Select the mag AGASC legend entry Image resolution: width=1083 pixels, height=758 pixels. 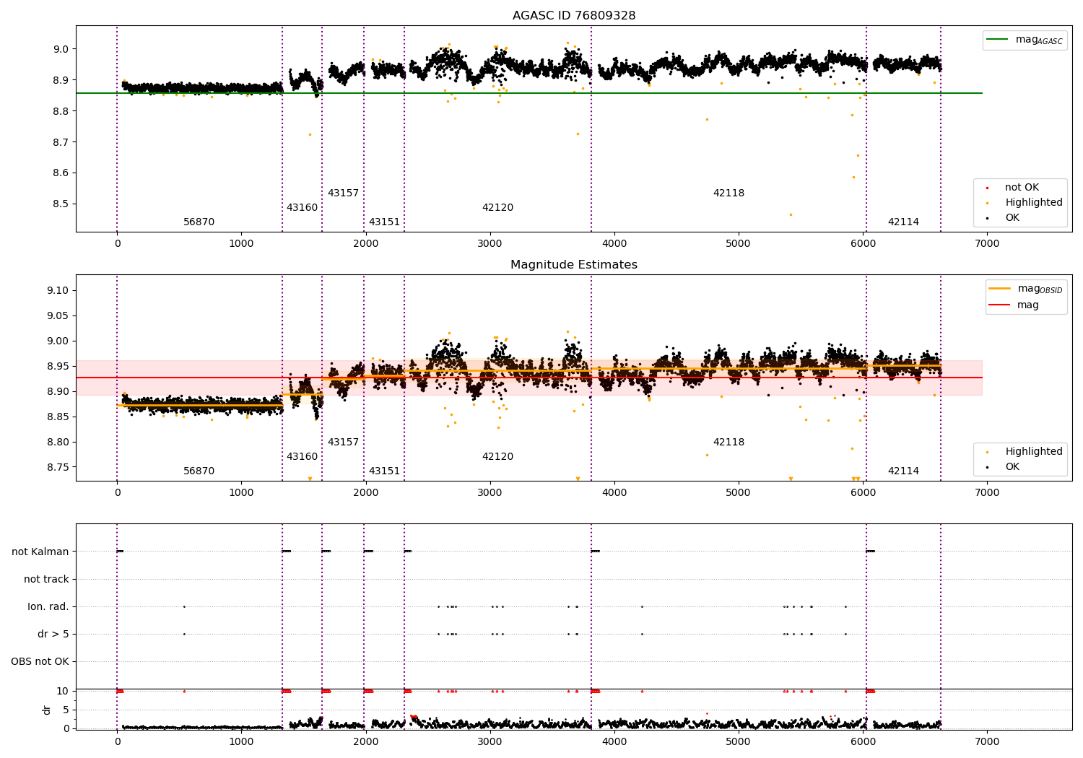1025,40
